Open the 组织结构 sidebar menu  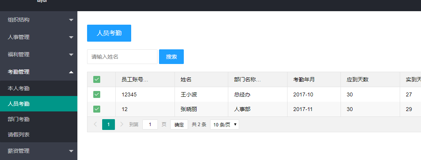tap(39, 20)
